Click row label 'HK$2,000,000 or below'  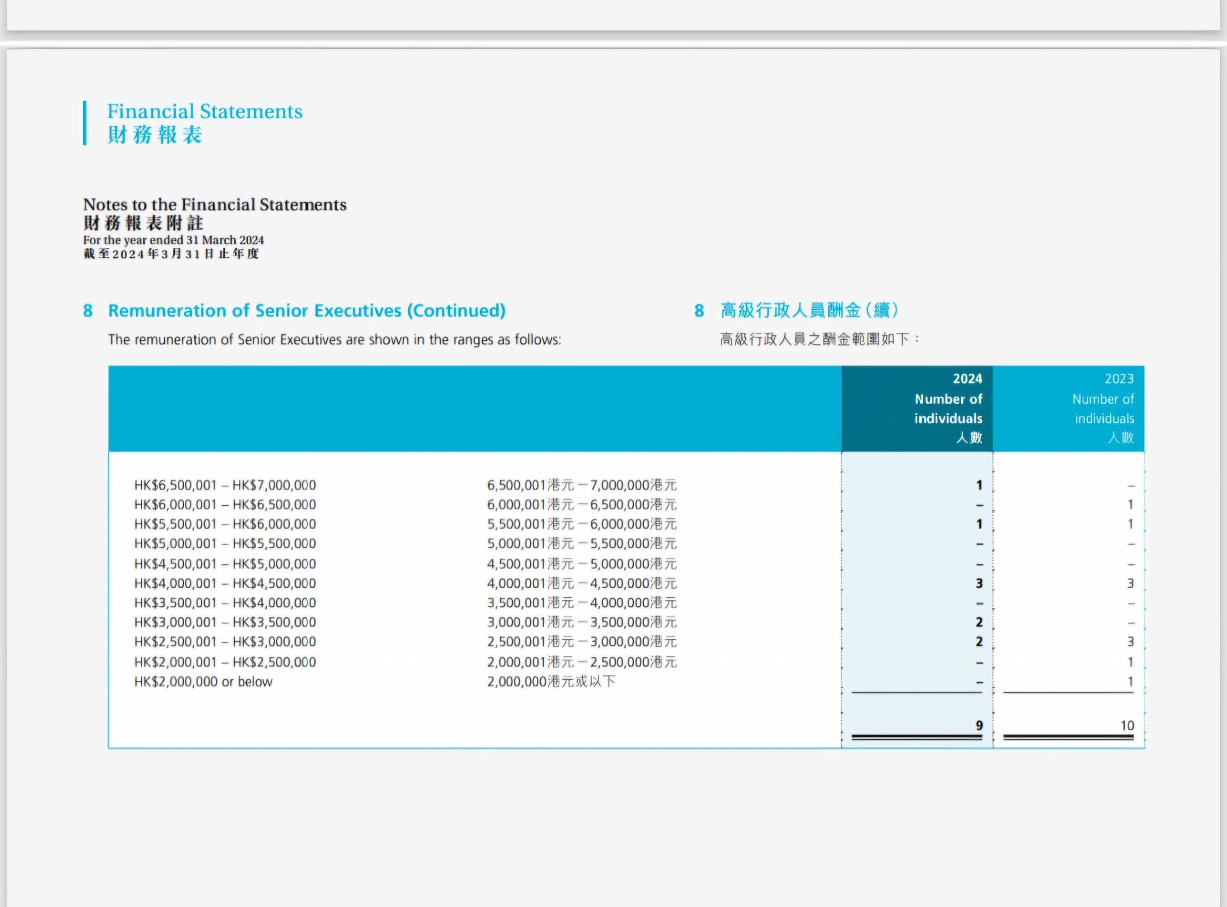[203, 682]
